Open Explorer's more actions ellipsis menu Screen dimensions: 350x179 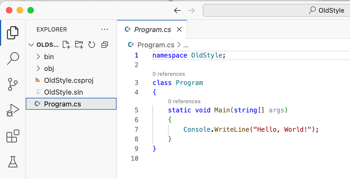click(104, 29)
